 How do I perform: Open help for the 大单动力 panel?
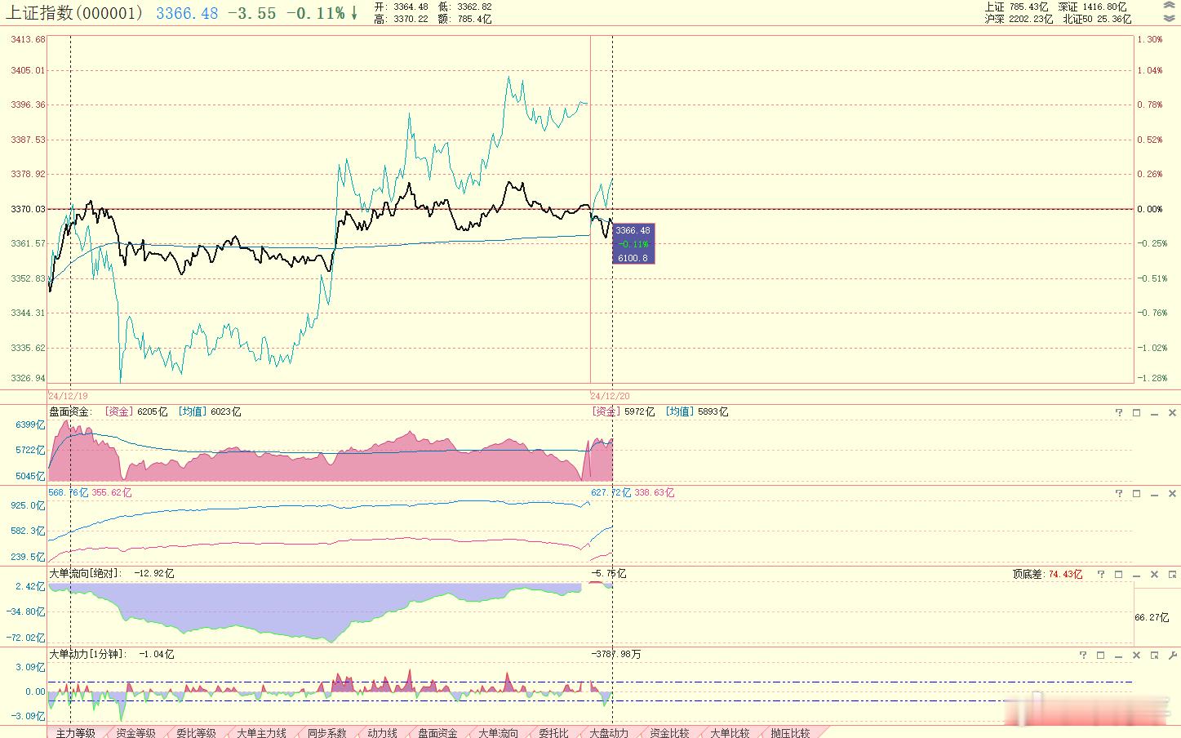(x=1083, y=655)
